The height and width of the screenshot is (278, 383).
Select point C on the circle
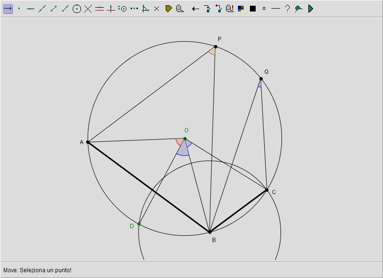tap(267, 190)
